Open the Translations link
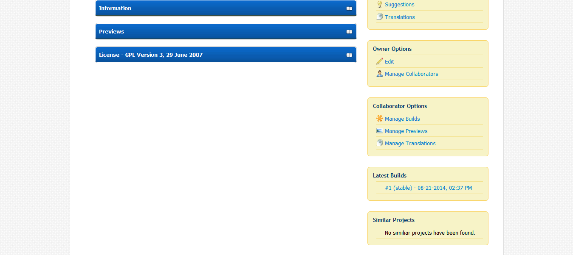This screenshot has height=255, width=573. click(x=400, y=17)
